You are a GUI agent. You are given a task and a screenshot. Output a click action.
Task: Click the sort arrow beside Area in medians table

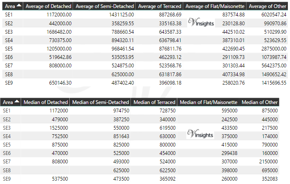click(x=16, y=102)
